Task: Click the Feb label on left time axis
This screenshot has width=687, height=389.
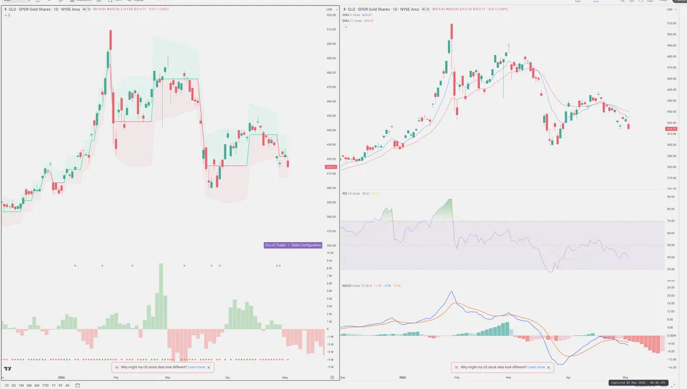Action: tap(115, 378)
